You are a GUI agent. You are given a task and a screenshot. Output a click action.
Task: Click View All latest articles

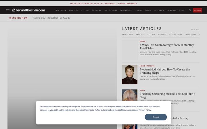195,29
